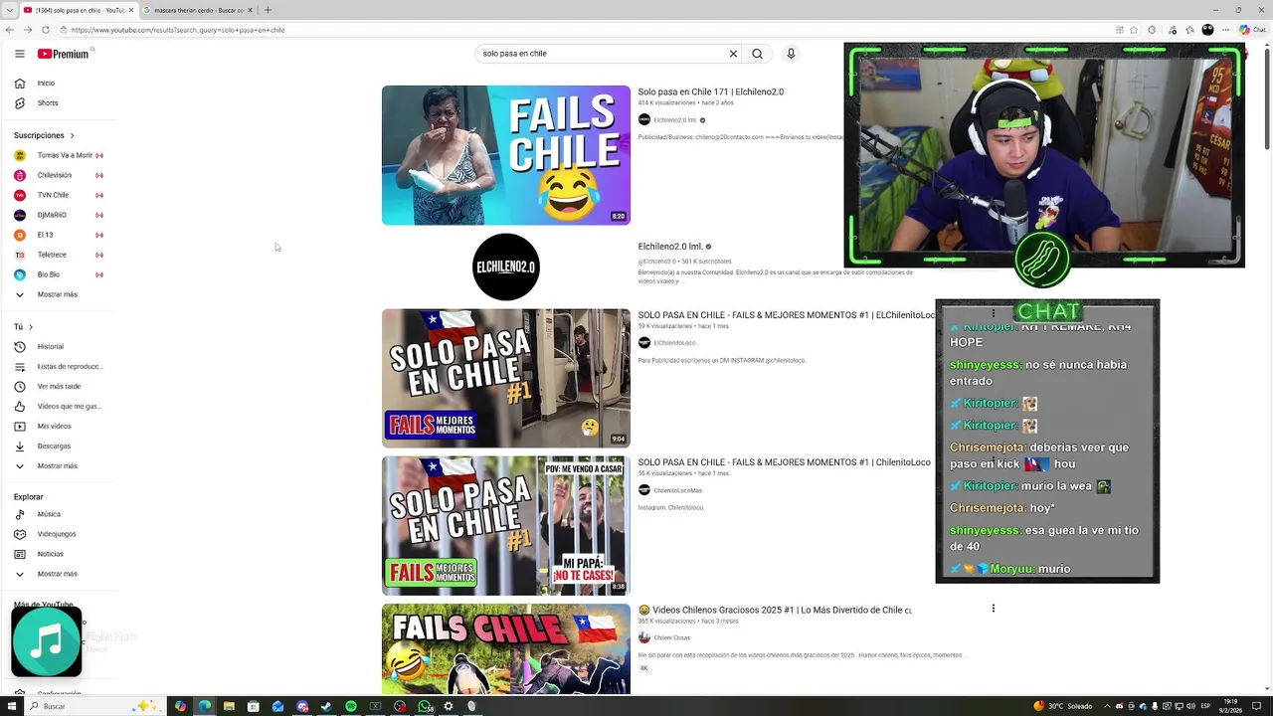Open Videojuegos under Explorar
The height and width of the screenshot is (716, 1273).
pyautogui.click(x=58, y=534)
